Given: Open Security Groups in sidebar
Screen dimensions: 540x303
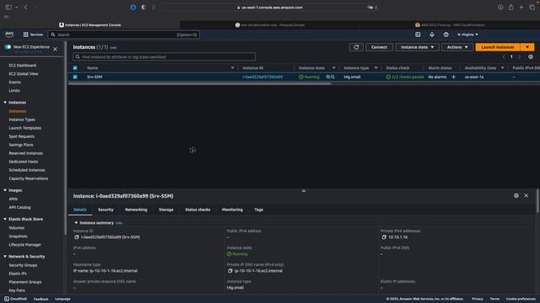Looking at the screenshot, I should click(23, 265).
